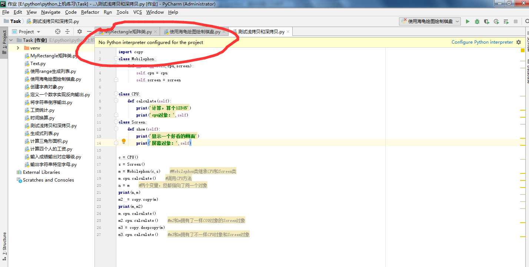Click 'import copy' on line 1
This screenshot has width=529, height=267.
131,52
